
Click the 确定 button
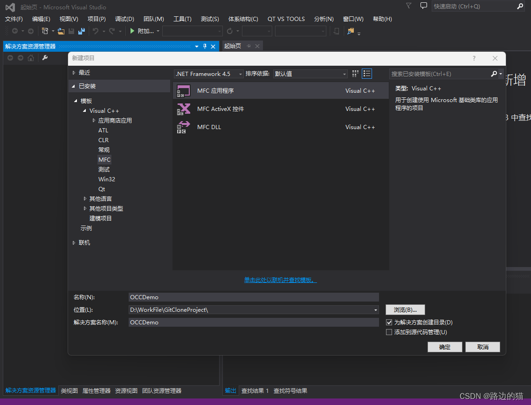(445, 347)
